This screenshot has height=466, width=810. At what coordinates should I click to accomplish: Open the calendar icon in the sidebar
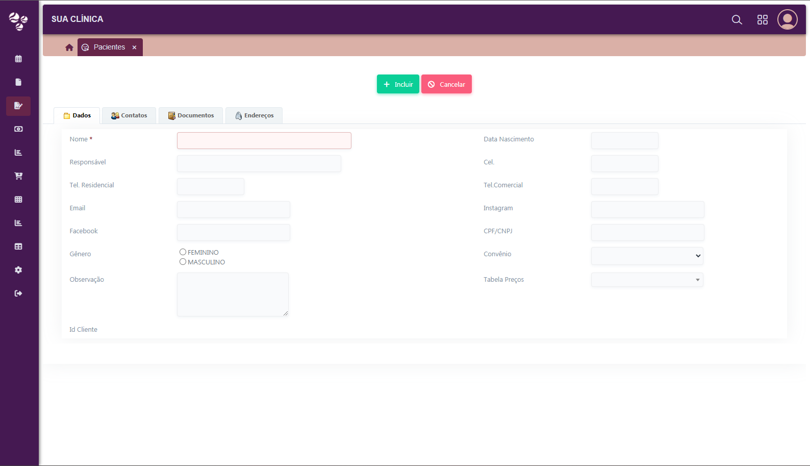pyautogui.click(x=18, y=59)
